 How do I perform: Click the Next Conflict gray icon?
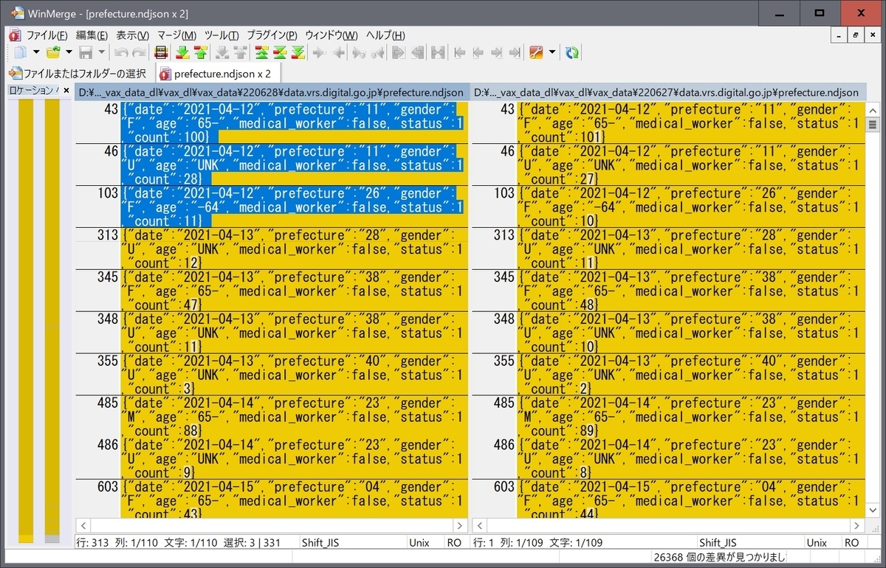tap(221, 52)
